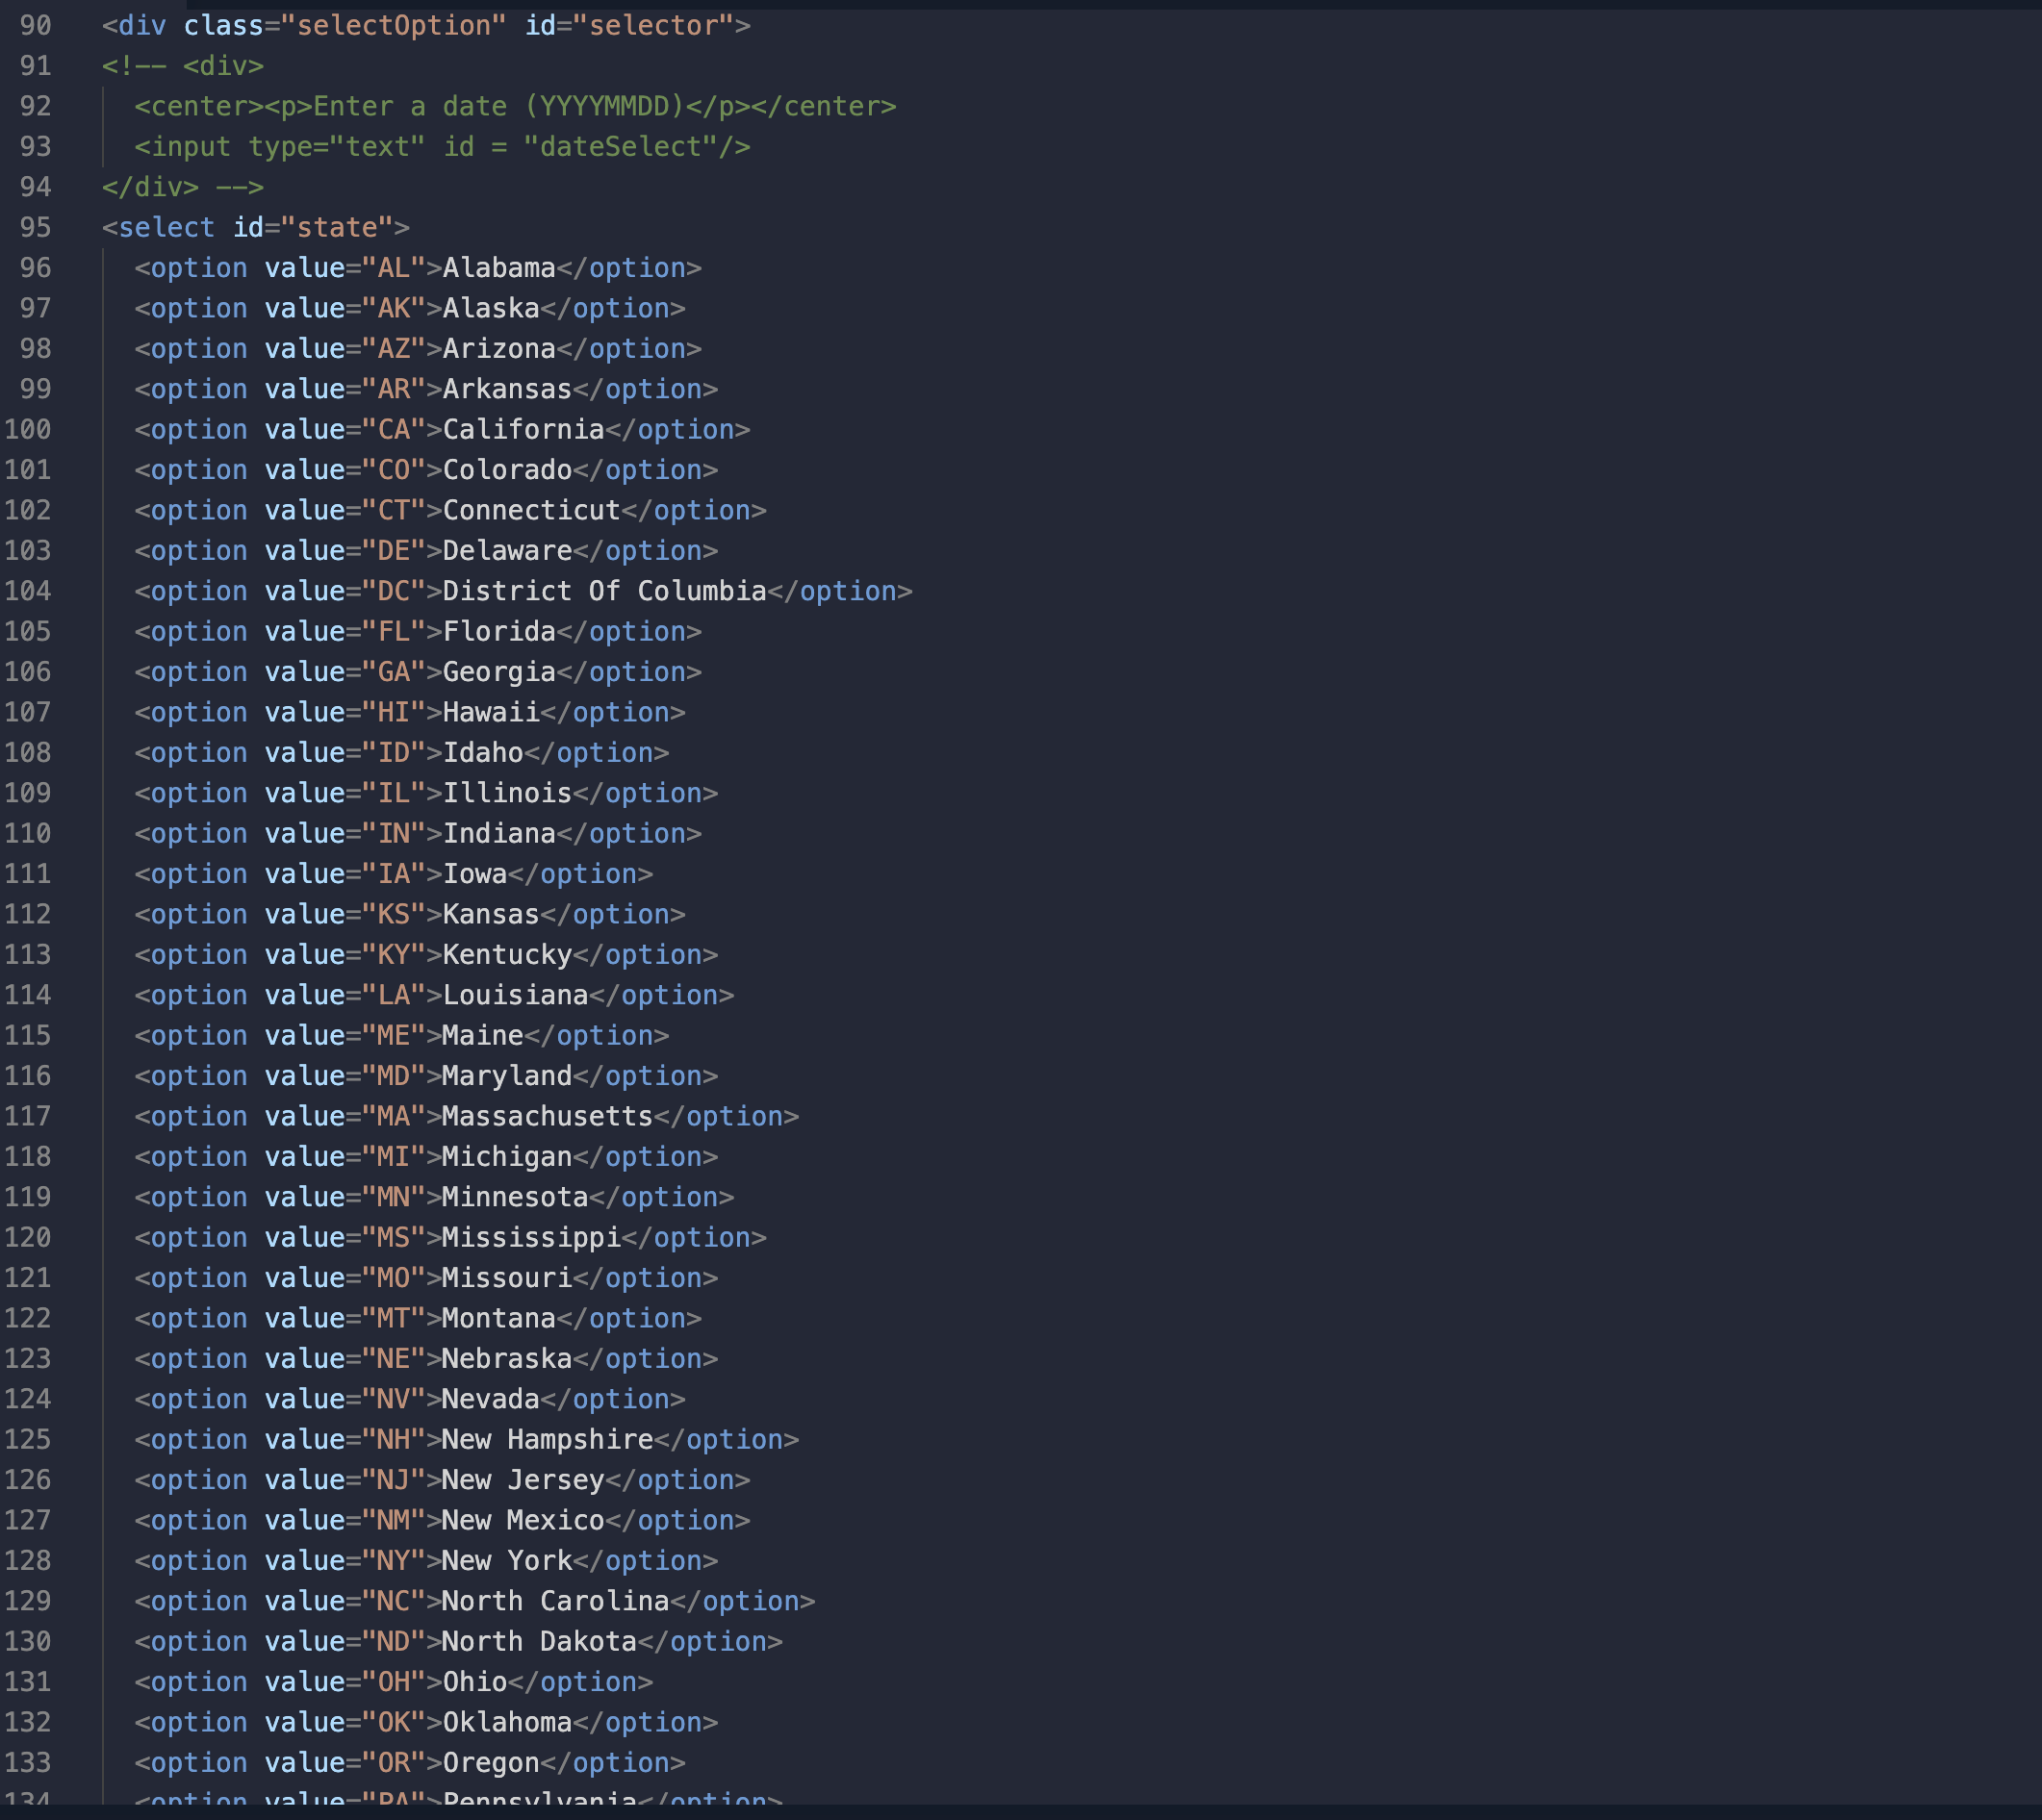Click line number 95 in the gutter
The image size is (2042, 1820).
(35, 227)
